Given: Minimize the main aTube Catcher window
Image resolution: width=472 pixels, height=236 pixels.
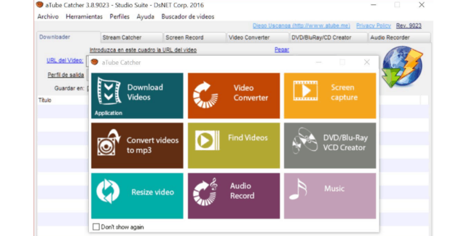Looking at the screenshot, I should (x=373, y=5).
